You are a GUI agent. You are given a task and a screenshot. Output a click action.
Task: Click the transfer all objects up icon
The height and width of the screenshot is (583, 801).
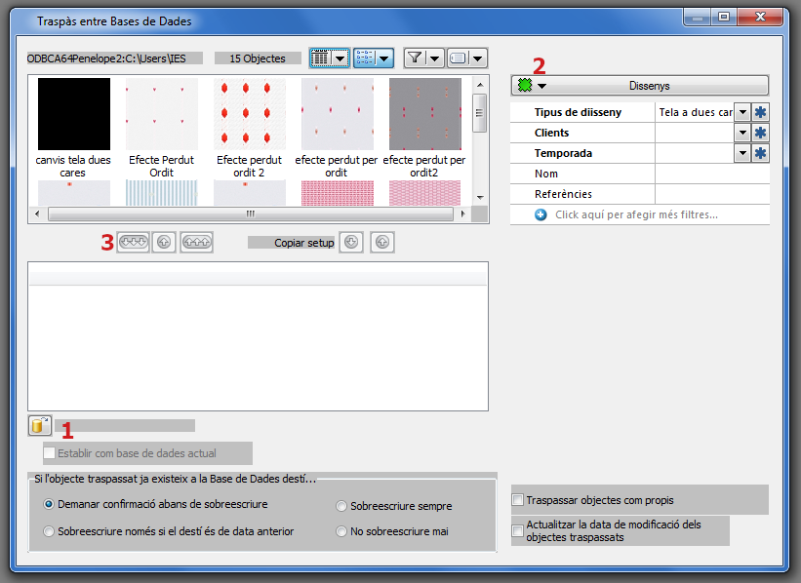(x=197, y=242)
